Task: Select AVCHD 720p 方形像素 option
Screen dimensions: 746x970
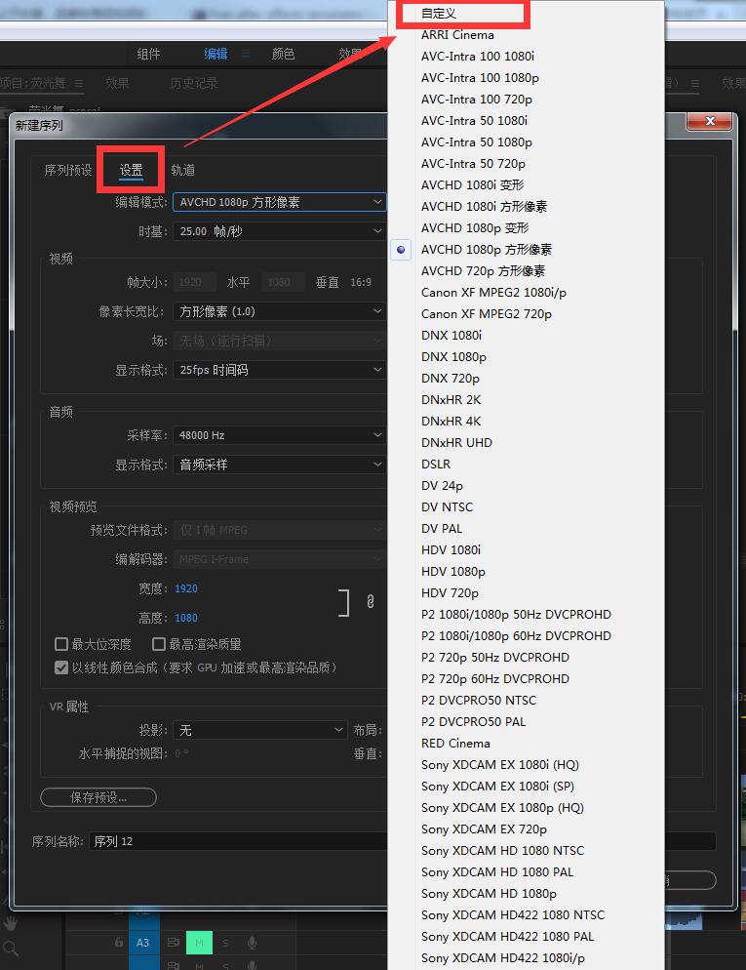Action: point(484,271)
